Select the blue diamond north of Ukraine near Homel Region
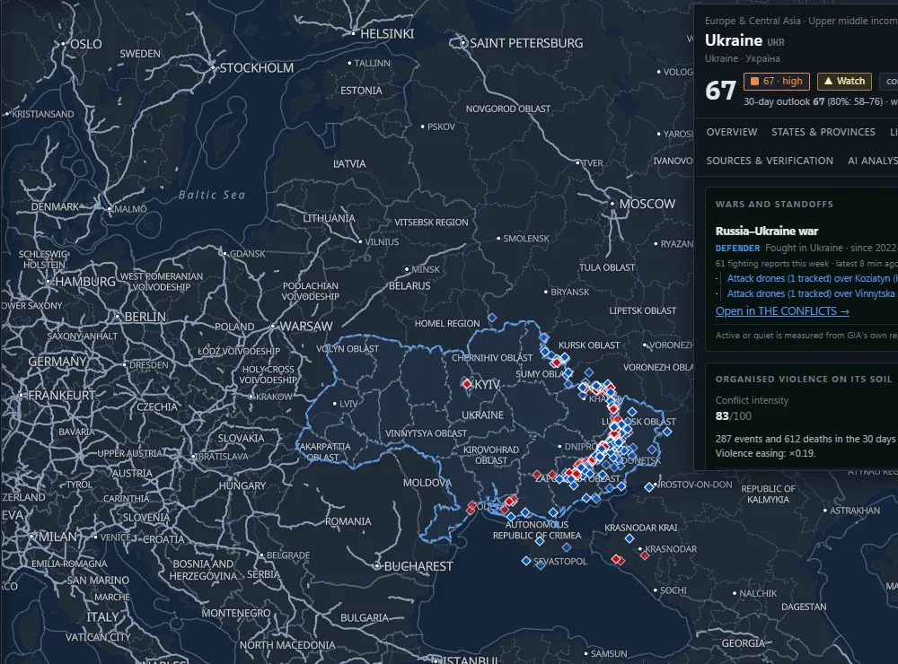 click(x=492, y=317)
